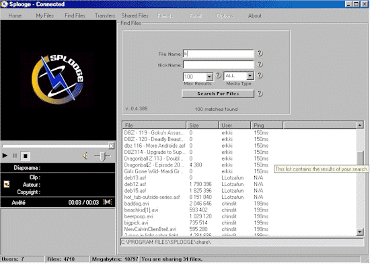The image size is (370, 264).
Task: Select hot_tub-outside-series.asf file
Action: (152, 197)
